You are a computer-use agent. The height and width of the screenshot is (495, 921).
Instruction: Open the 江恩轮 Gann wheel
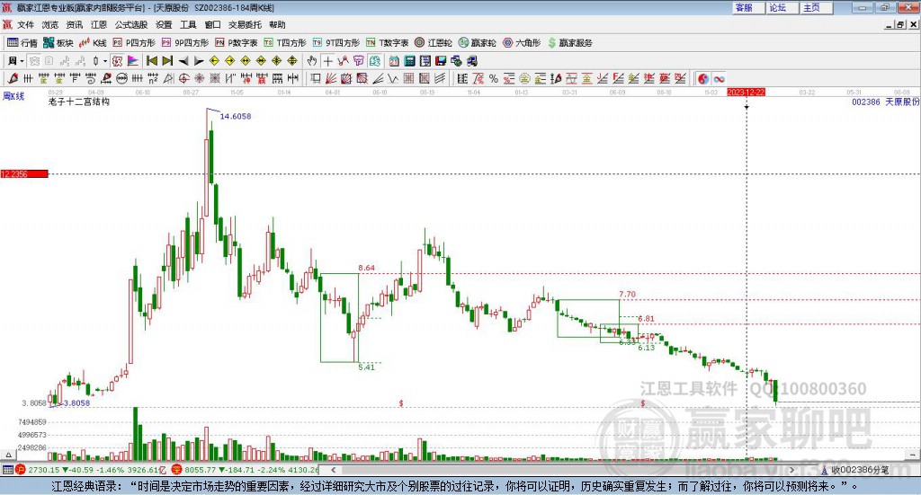click(434, 43)
